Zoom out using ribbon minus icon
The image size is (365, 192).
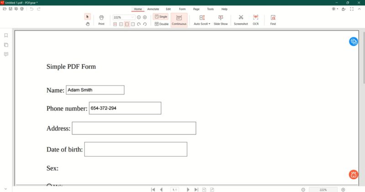[139, 17]
